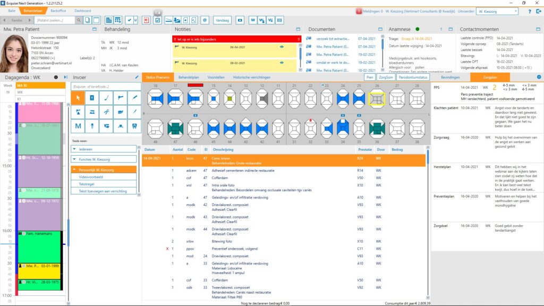This screenshot has height=306, width=544.
Task: Click the Dagagenda info circle icon
Action: point(56,78)
